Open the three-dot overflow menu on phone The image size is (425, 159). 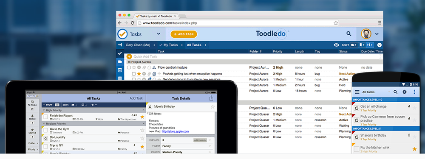pyautogui.click(x=414, y=92)
